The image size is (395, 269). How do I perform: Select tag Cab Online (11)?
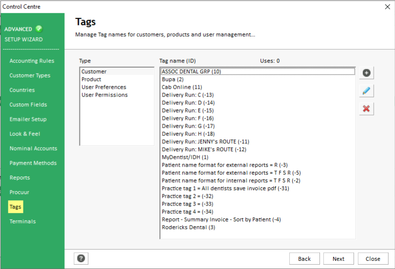(x=258, y=87)
